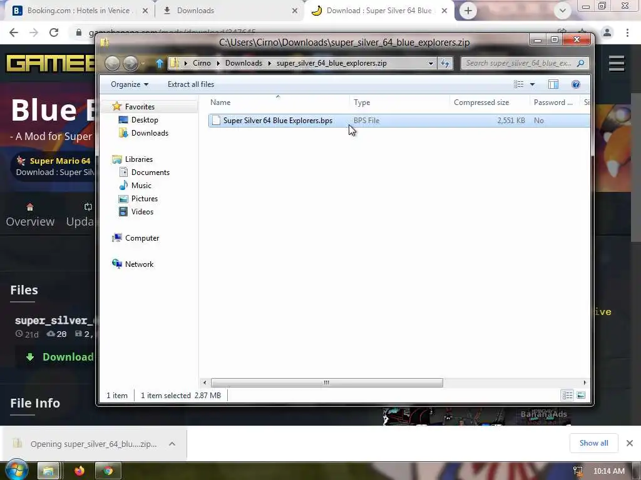
Task: Click the Chrome back arrow
Action: (x=14, y=32)
